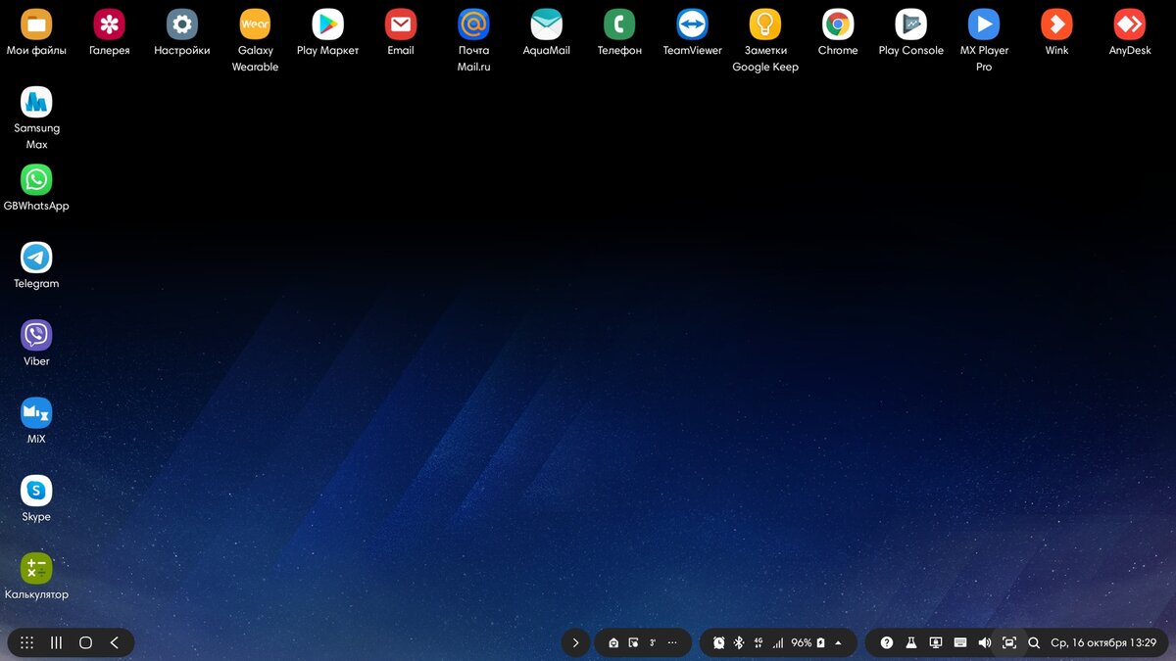Open Почта Mail.ru app
Image resolution: width=1176 pixels, height=661 pixels.
(473, 40)
